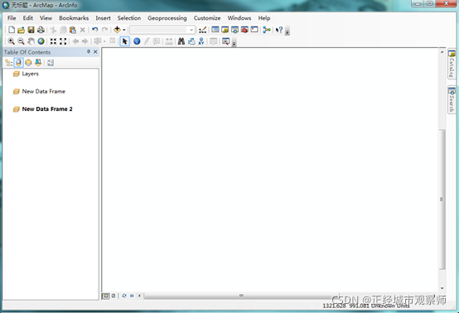
Task: Select New Data Frame 2
Action: [47, 109]
